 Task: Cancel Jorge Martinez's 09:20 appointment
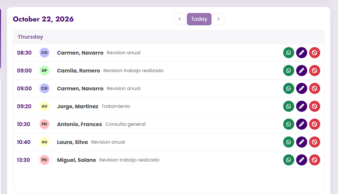point(315,106)
